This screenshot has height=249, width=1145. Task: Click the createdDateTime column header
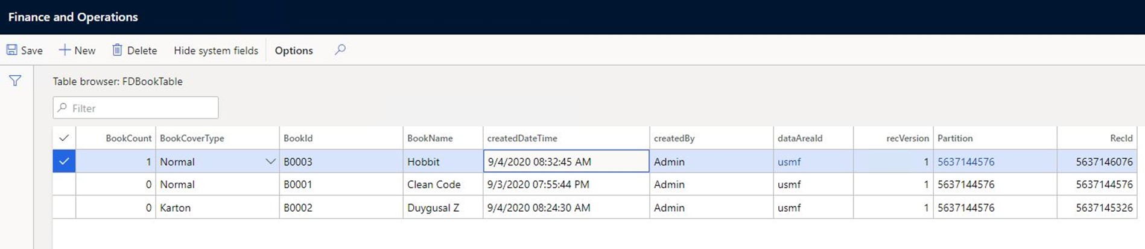pos(522,138)
